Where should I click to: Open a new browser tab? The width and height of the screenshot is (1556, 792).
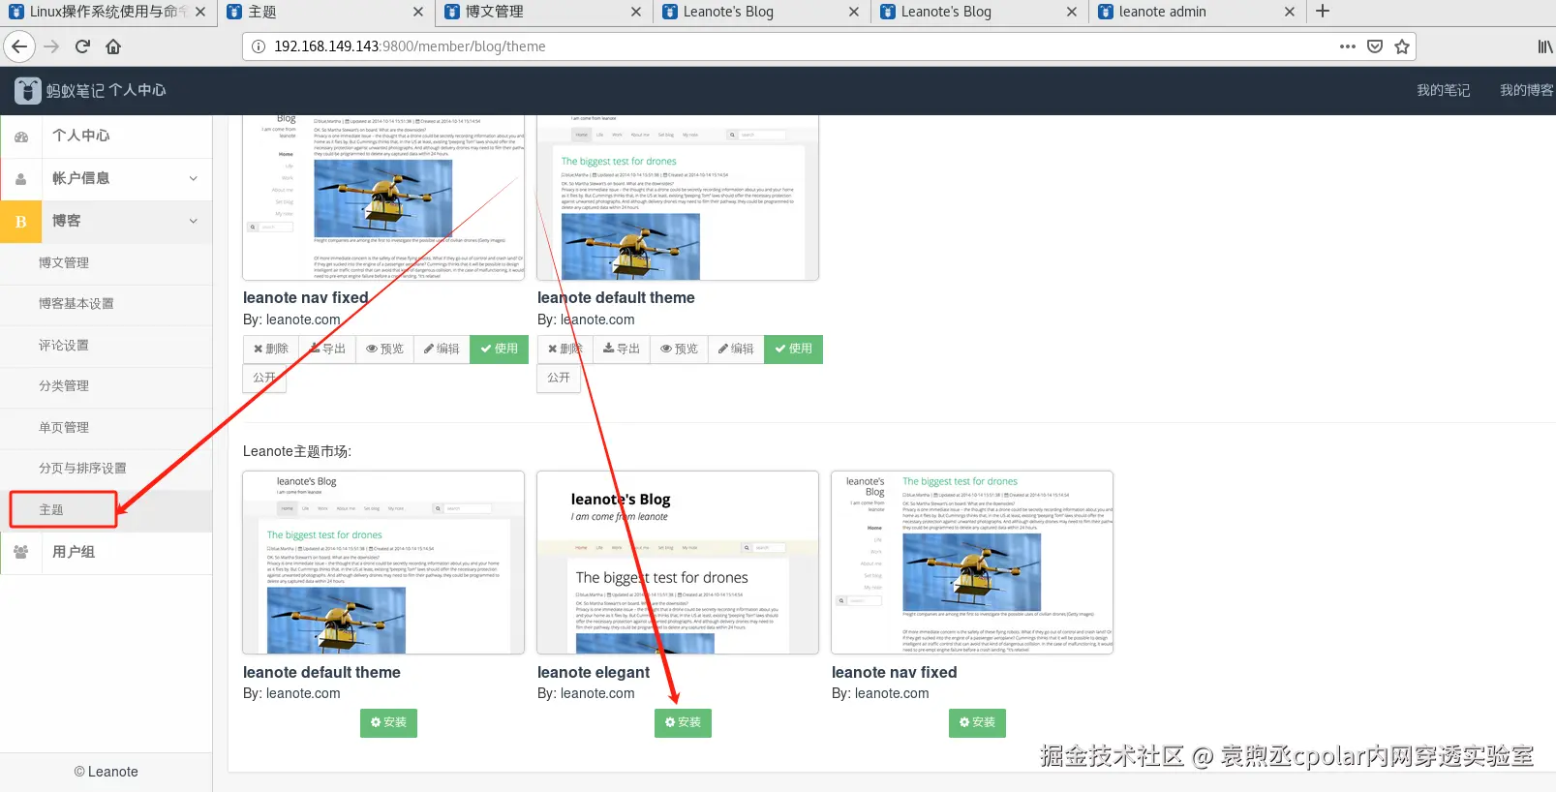1323,12
